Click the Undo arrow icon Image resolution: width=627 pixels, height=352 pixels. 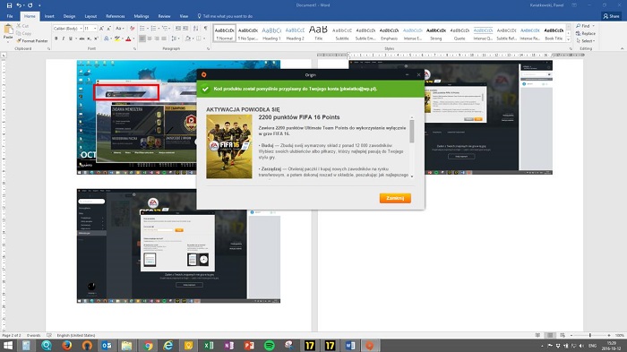click(x=19, y=5)
